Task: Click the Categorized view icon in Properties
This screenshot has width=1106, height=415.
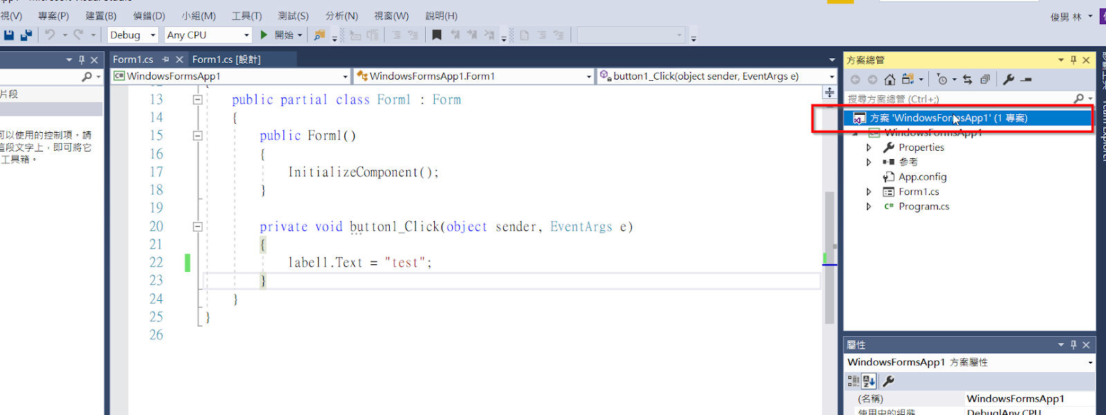Action: coord(854,380)
